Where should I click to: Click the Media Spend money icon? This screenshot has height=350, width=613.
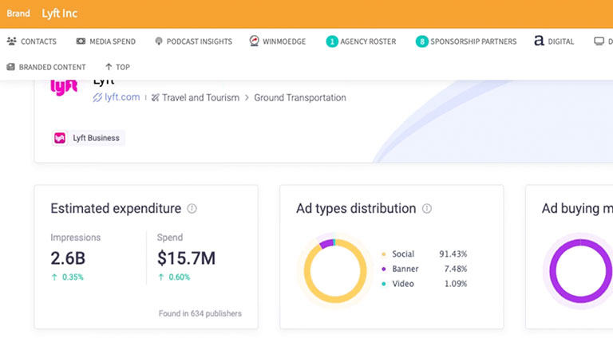point(81,41)
